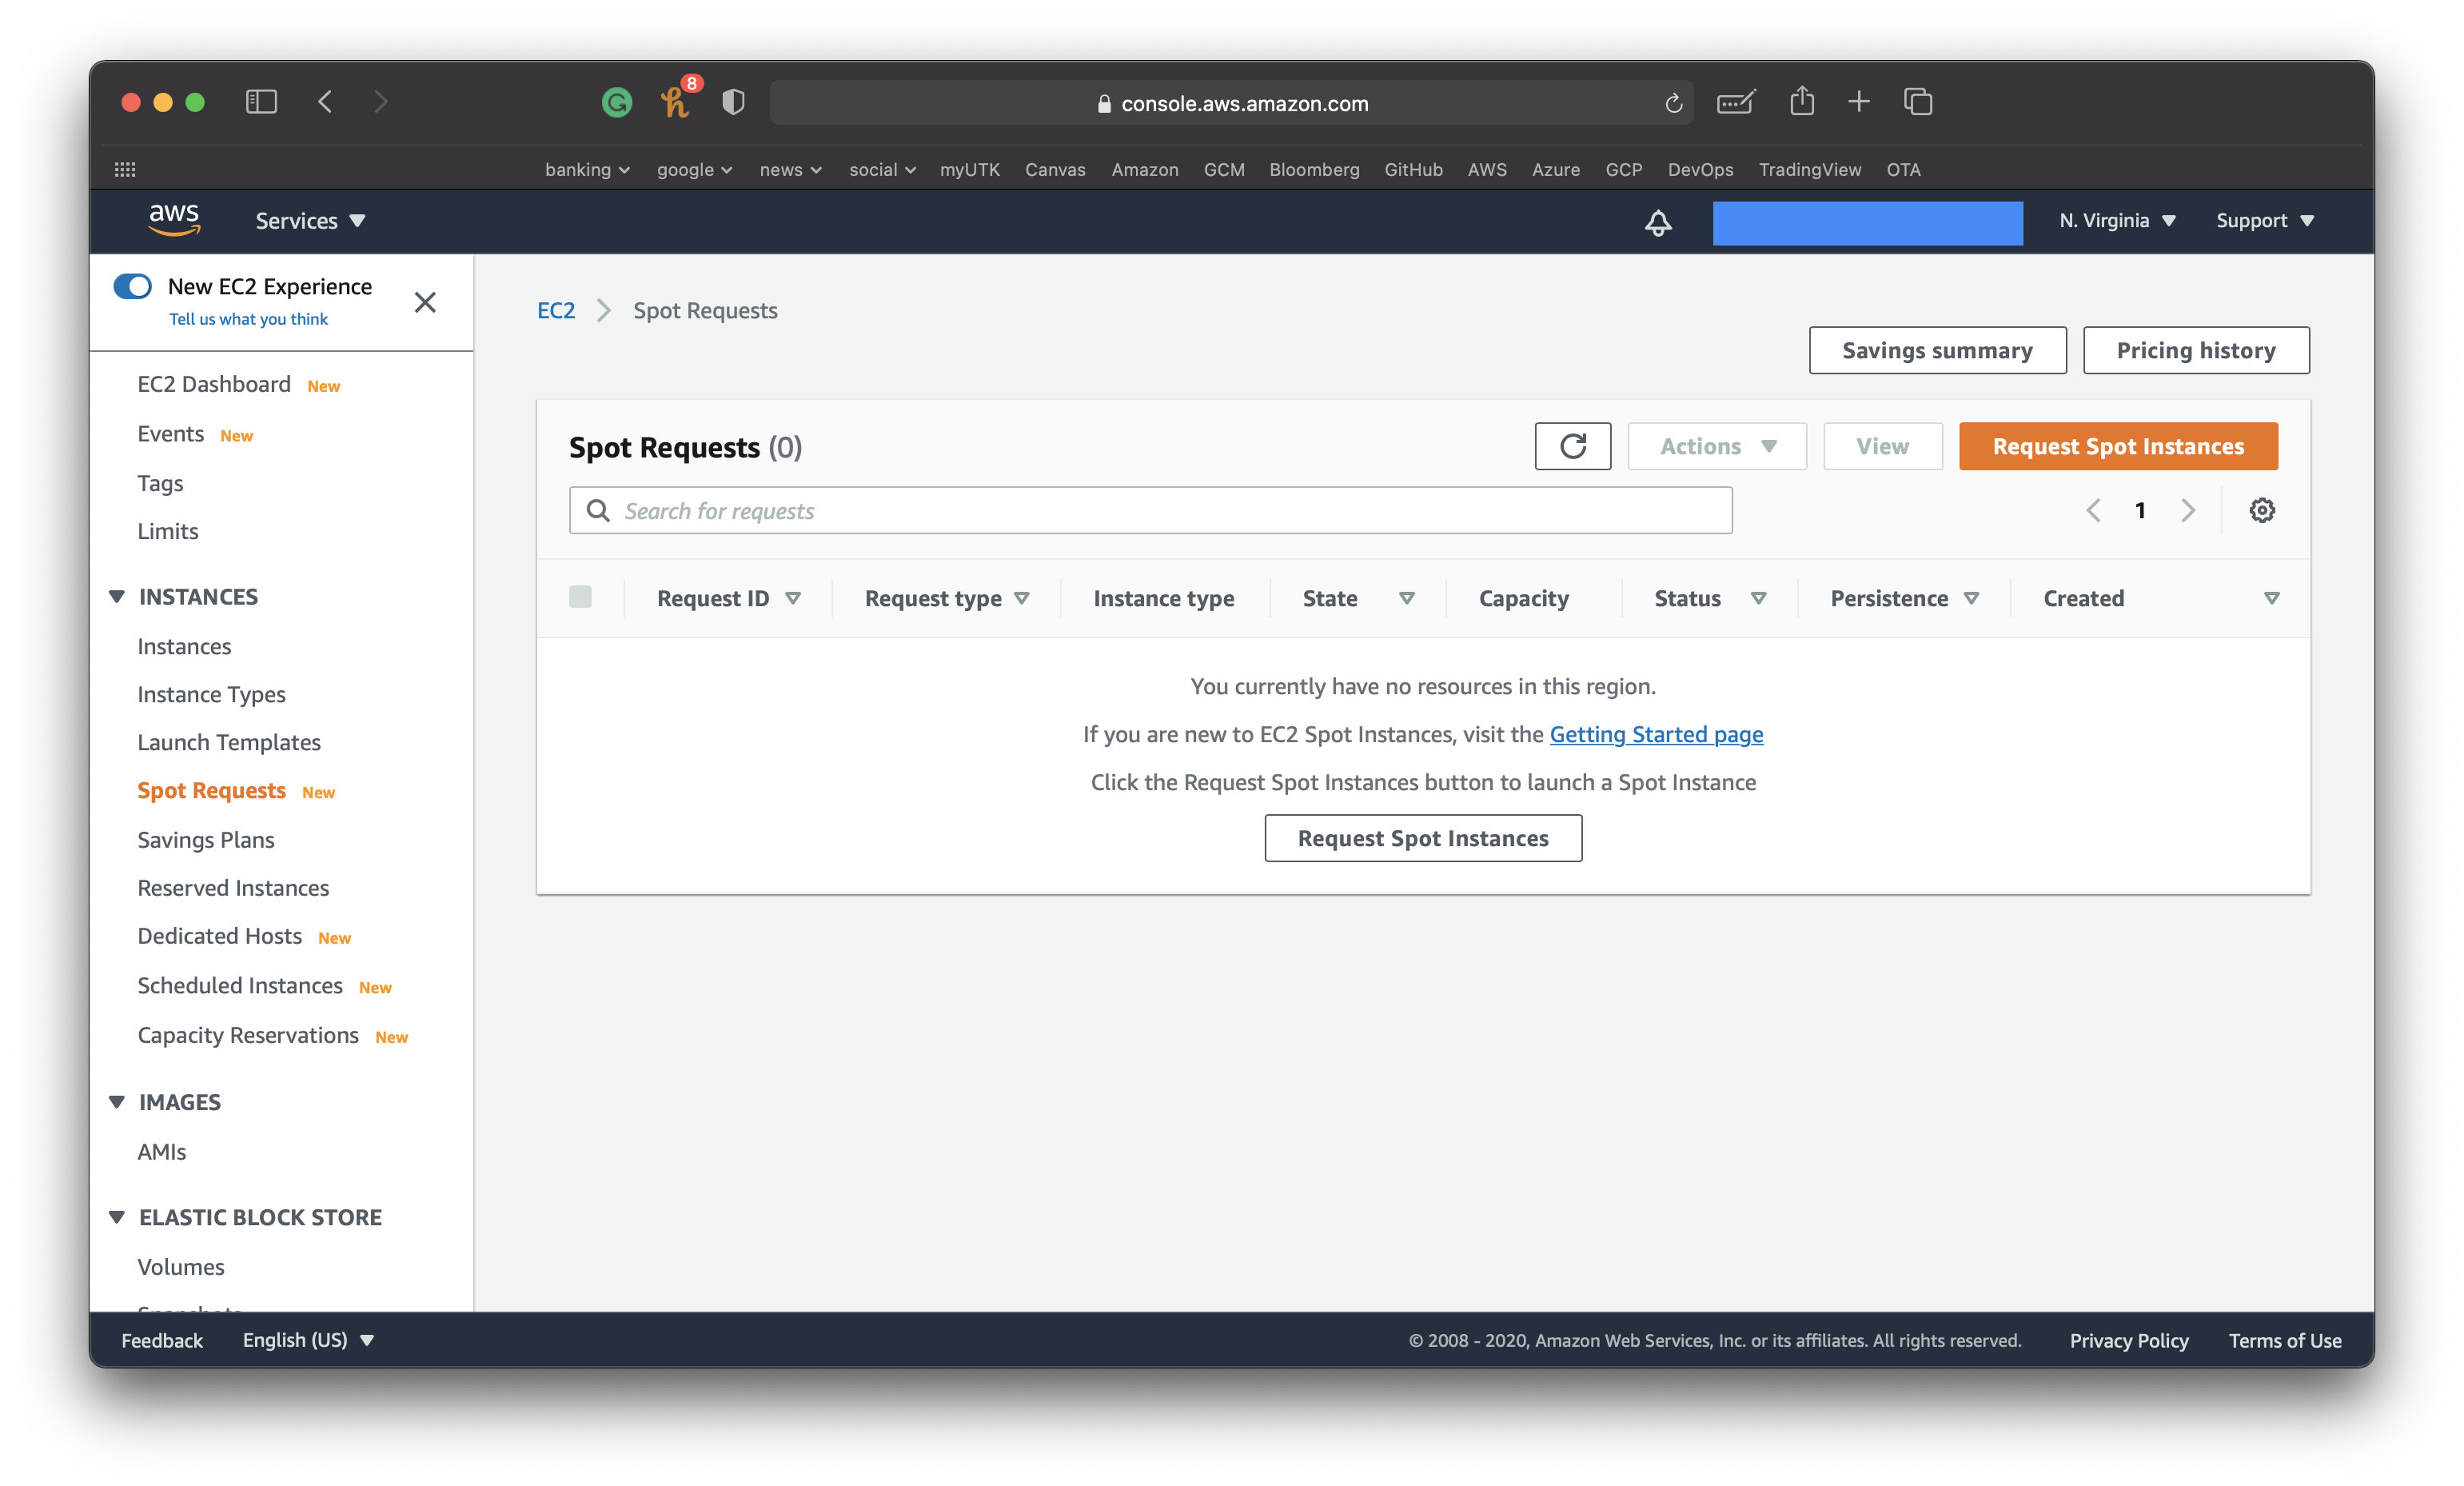2464x1486 pixels.
Task: Open the TradingView bookmark
Action: click(1809, 170)
